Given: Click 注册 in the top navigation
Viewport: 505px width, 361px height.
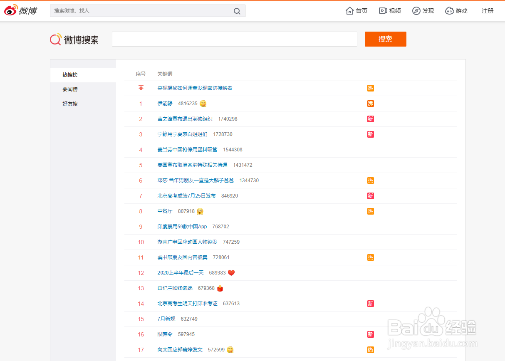Looking at the screenshot, I should (488, 11).
